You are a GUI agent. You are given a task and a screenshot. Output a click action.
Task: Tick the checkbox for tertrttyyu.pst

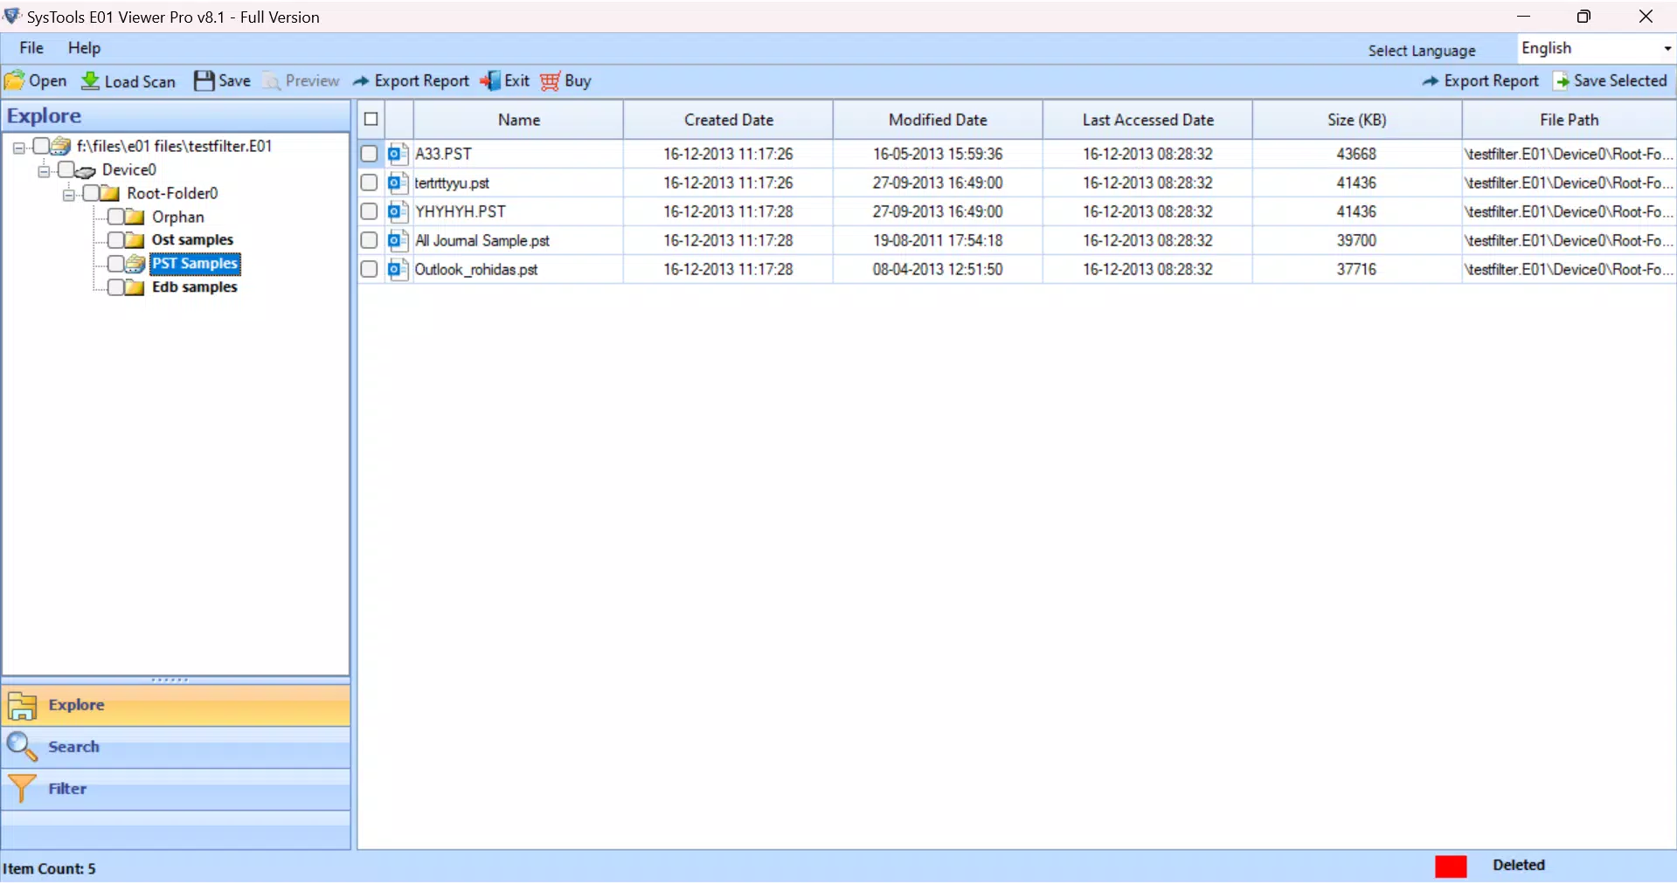pyautogui.click(x=370, y=183)
